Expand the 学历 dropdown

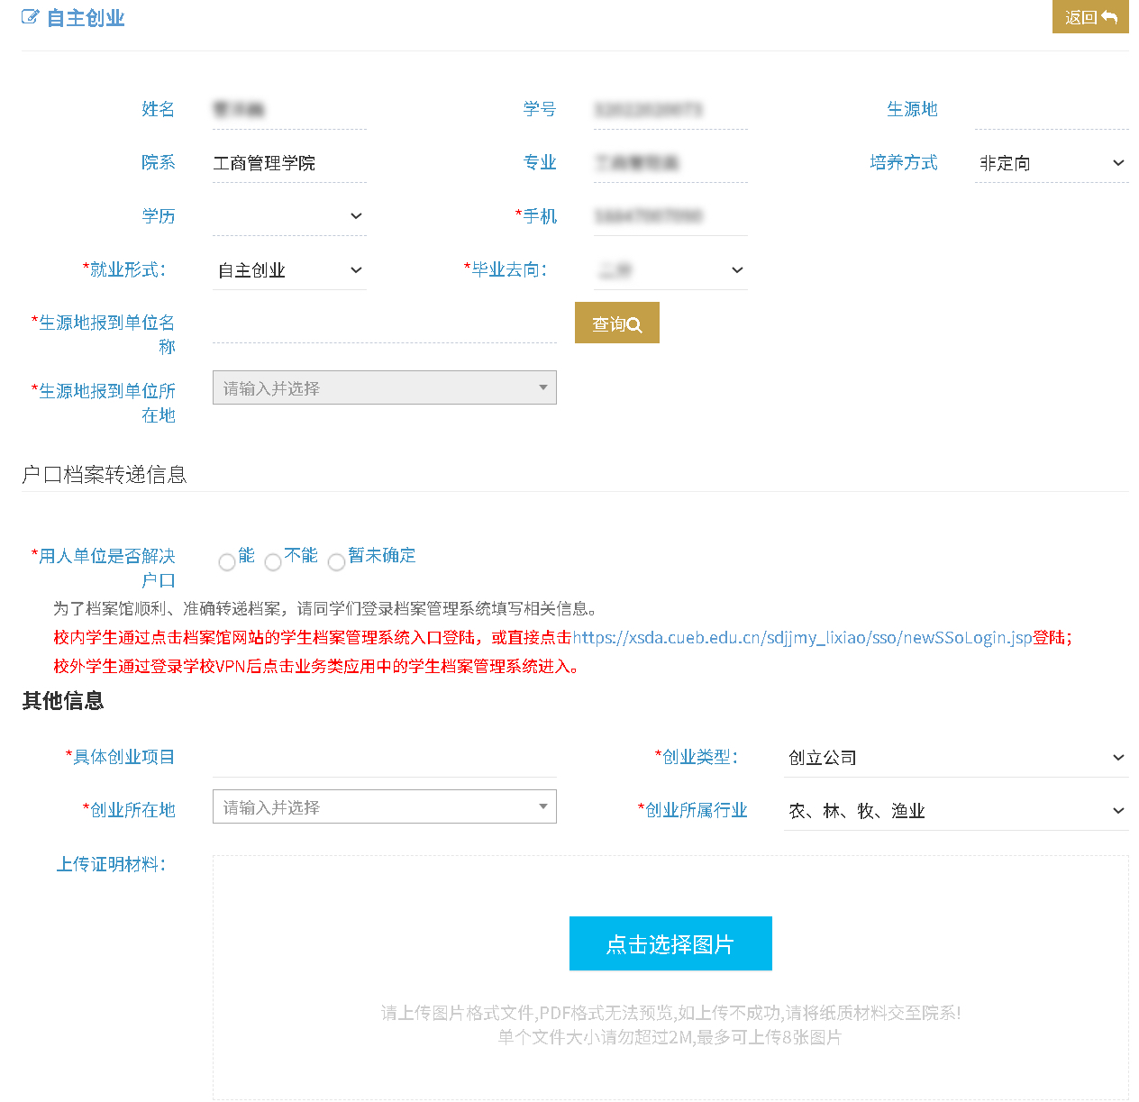[x=288, y=216]
